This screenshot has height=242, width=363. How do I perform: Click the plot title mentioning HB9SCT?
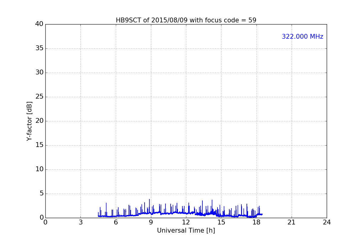186,20
